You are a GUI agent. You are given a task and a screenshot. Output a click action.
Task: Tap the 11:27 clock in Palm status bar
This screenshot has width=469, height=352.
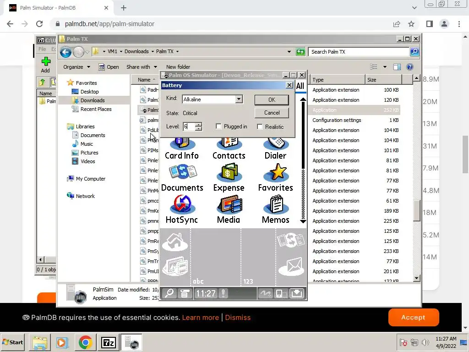coord(206,293)
